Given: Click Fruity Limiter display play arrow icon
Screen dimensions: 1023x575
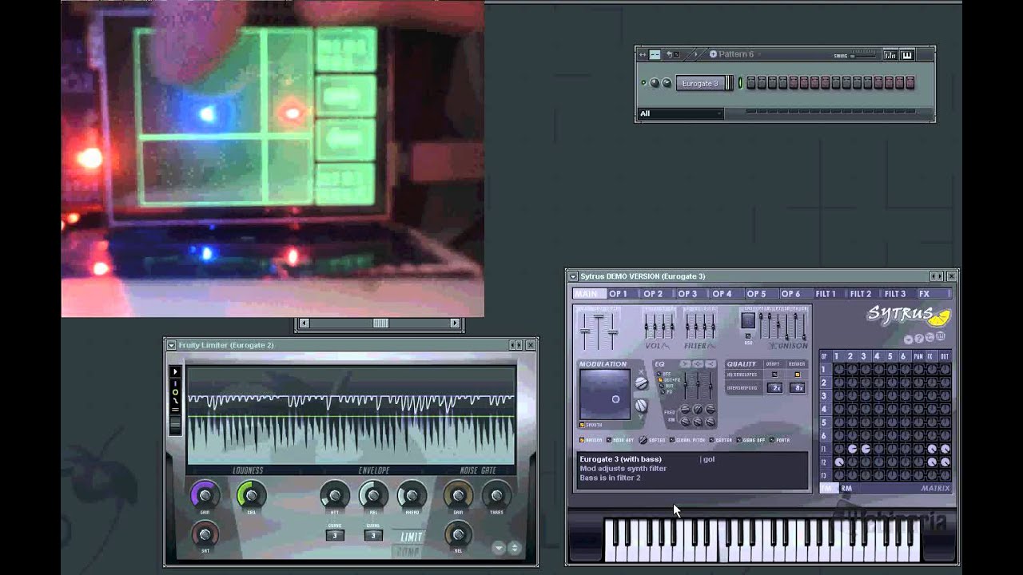Looking at the screenshot, I should [175, 371].
